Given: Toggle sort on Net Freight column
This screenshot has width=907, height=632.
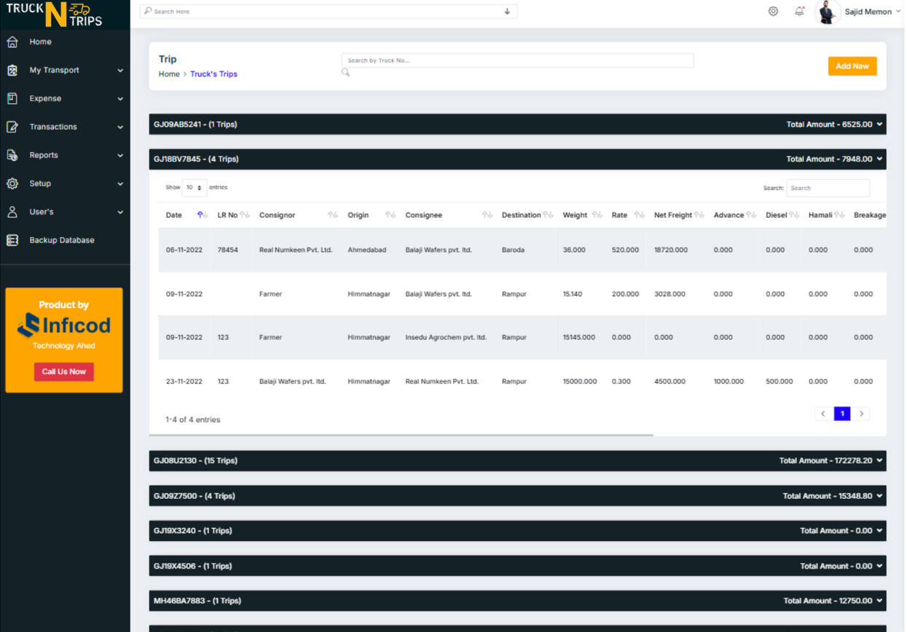Looking at the screenshot, I should pyautogui.click(x=699, y=216).
